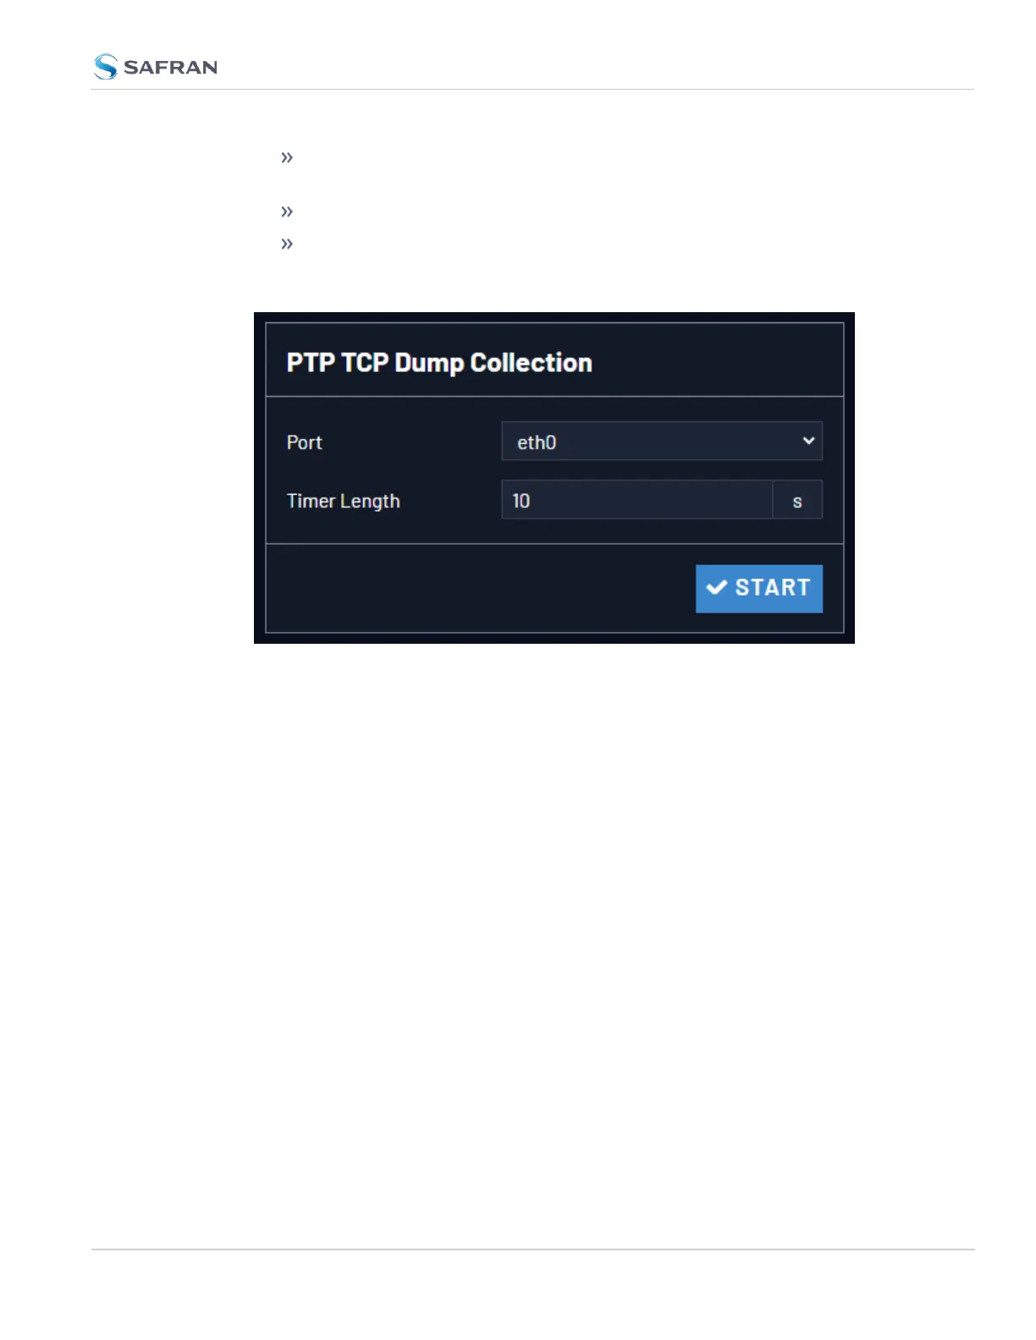
Task: Select the eth0 text in the Port combo box
Action: 537,442
